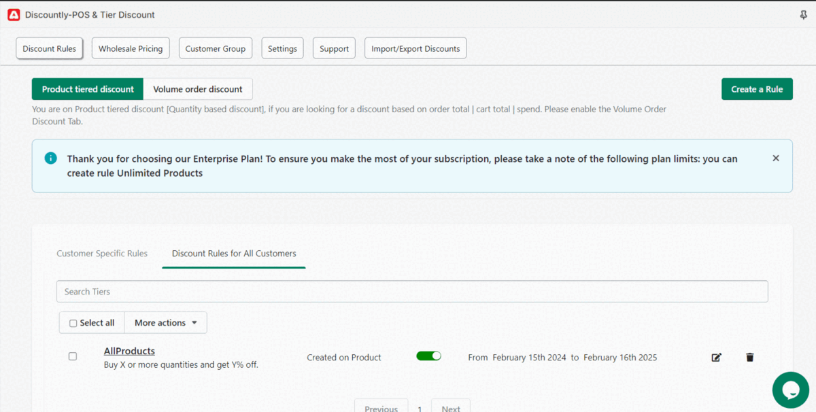816x412 pixels.
Task: Click the Search Tiers input field
Action: 411,292
